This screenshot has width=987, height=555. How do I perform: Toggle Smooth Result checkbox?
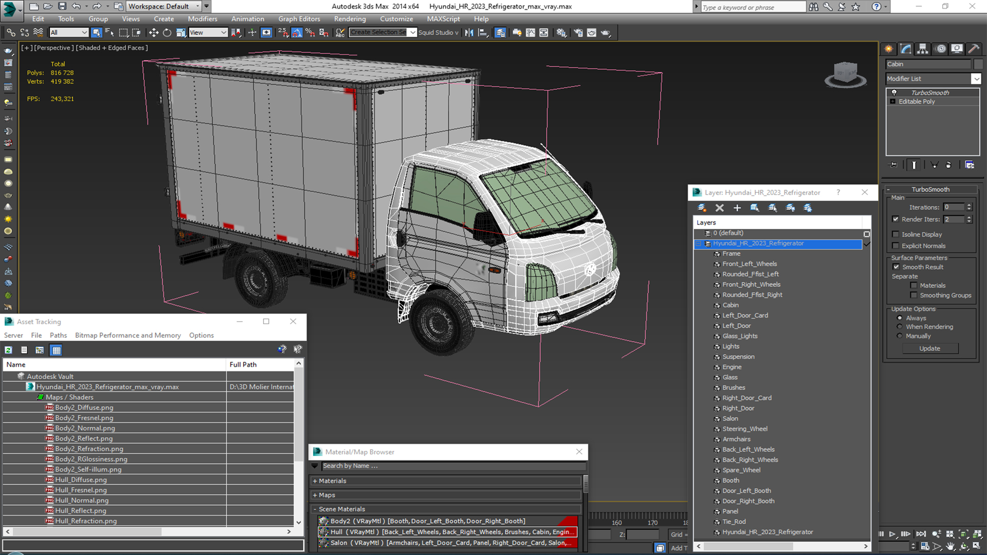(x=896, y=267)
